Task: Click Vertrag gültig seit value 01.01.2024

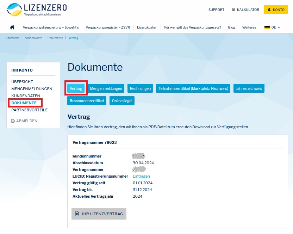Action: [143, 183]
